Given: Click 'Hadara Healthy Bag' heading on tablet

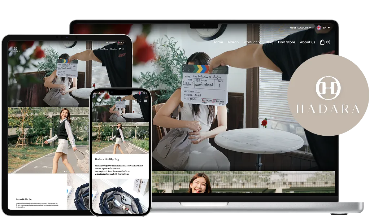Looking at the screenshot, I should coord(23,199).
